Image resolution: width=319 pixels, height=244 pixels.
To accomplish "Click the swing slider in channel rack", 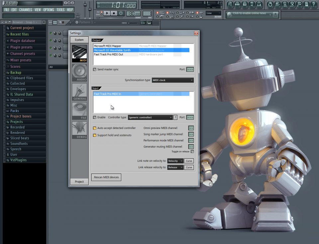I will 133,23.
